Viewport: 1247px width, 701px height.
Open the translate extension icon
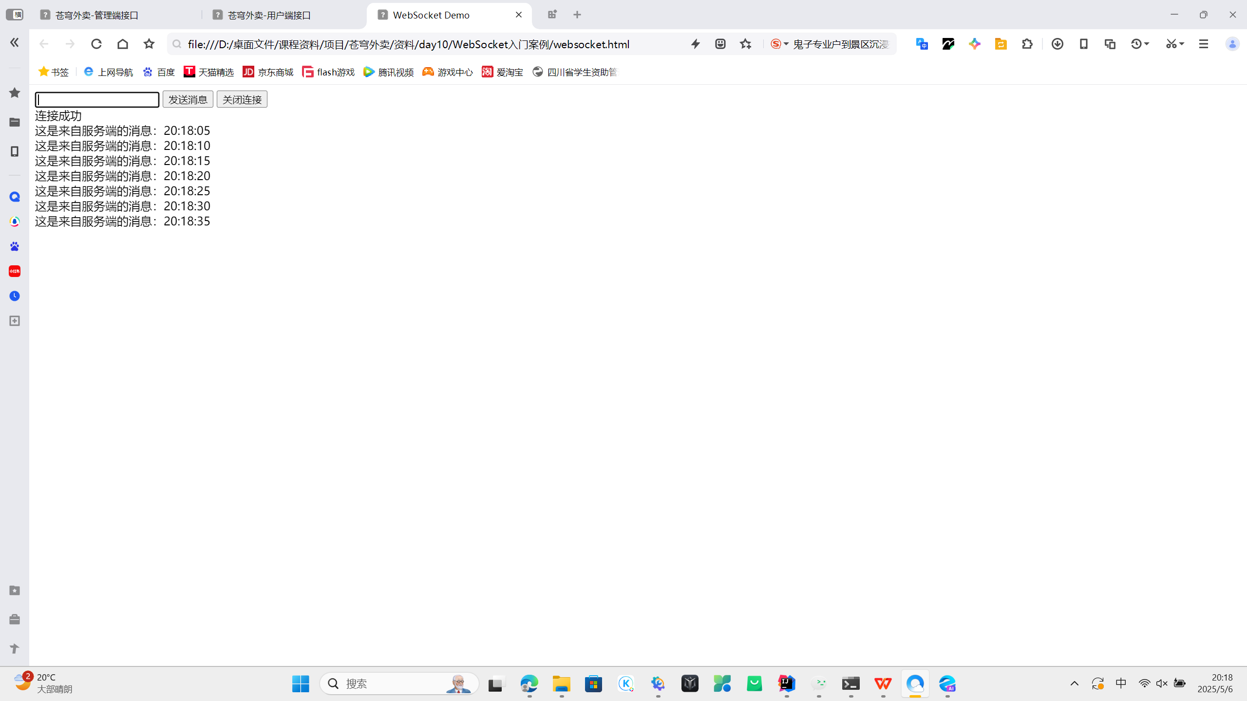(x=922, y=44)
